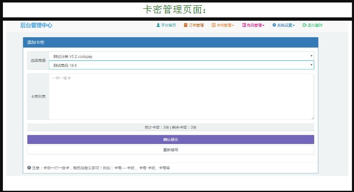Click the icon beside 商品管理

pyautogui.click(x=244, y=25)
